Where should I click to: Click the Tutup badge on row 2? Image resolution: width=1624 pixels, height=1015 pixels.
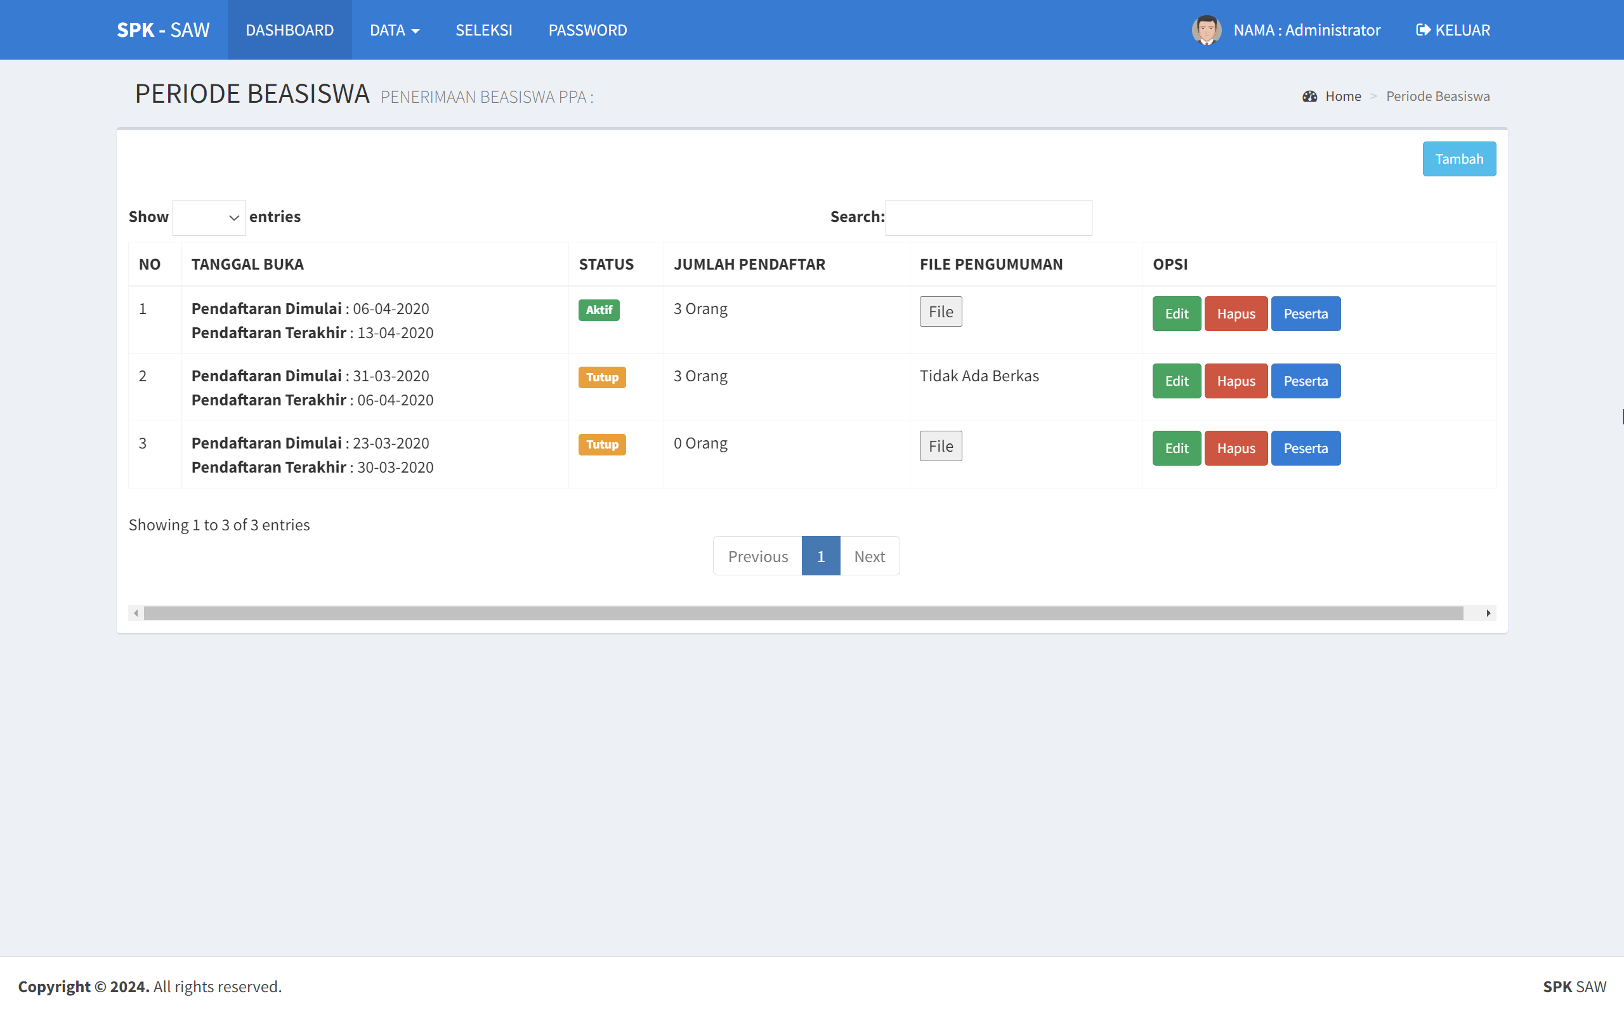[601, 377]
